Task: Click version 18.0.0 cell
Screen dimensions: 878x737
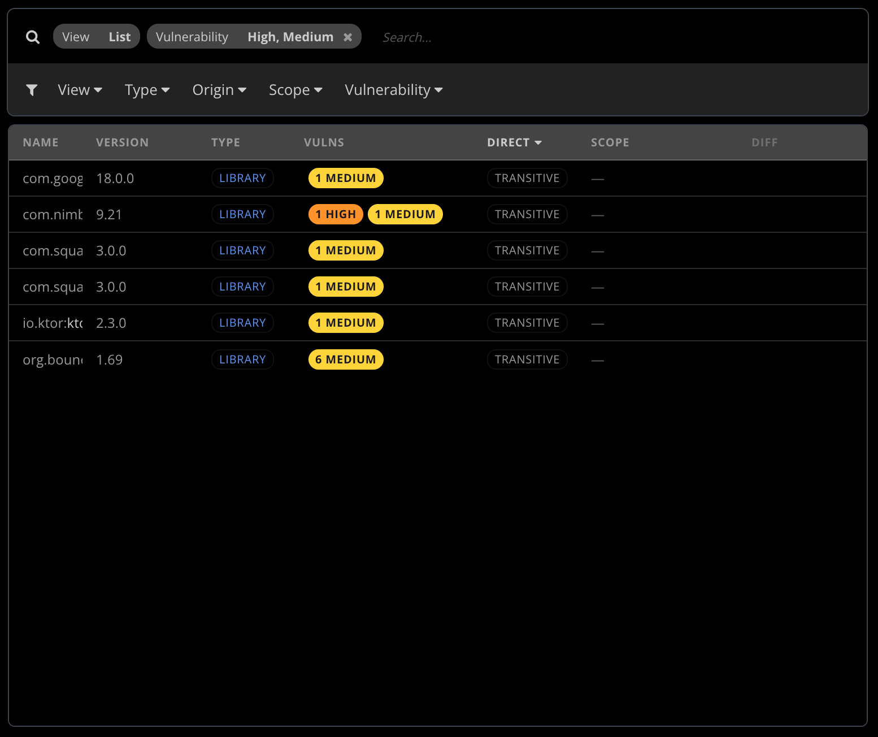Action: [x=115, y=179]
